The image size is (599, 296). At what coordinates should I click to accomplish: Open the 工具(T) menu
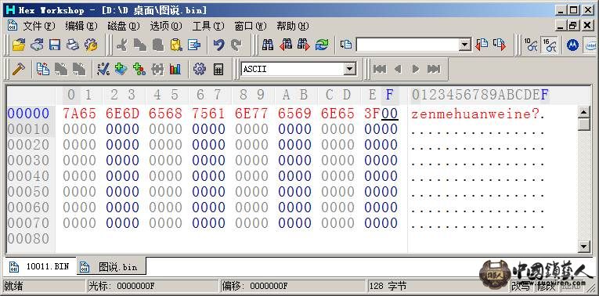(x=208, y=26)
